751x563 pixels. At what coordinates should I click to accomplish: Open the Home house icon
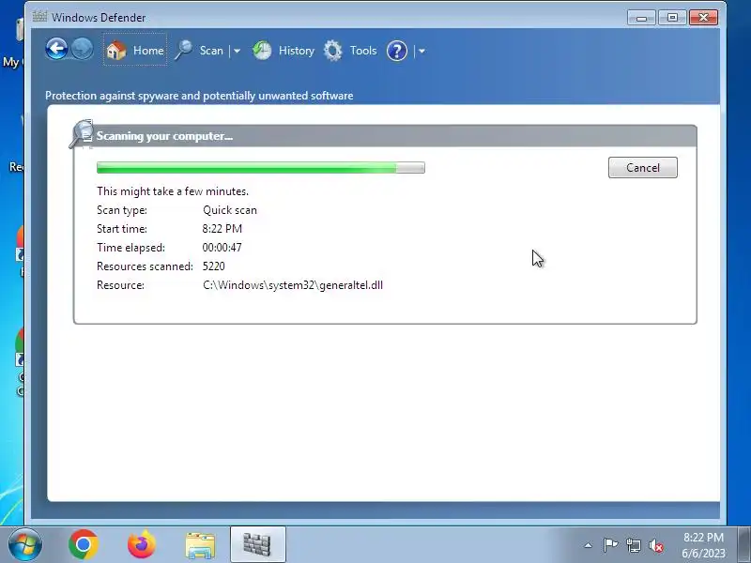(115, 51)
